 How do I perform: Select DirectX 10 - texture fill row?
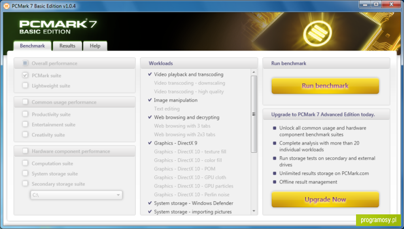(x=190, y=152)
